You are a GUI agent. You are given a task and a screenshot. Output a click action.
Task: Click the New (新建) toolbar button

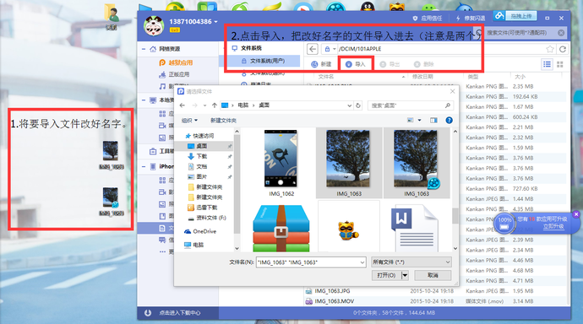(x=321, y=64)
